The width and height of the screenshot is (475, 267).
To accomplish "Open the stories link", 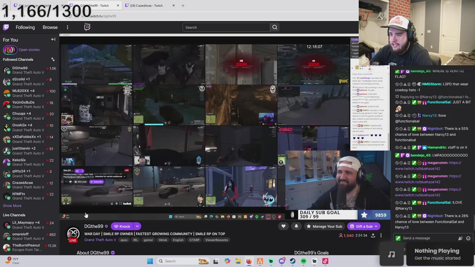I will [x=29, y=50].
